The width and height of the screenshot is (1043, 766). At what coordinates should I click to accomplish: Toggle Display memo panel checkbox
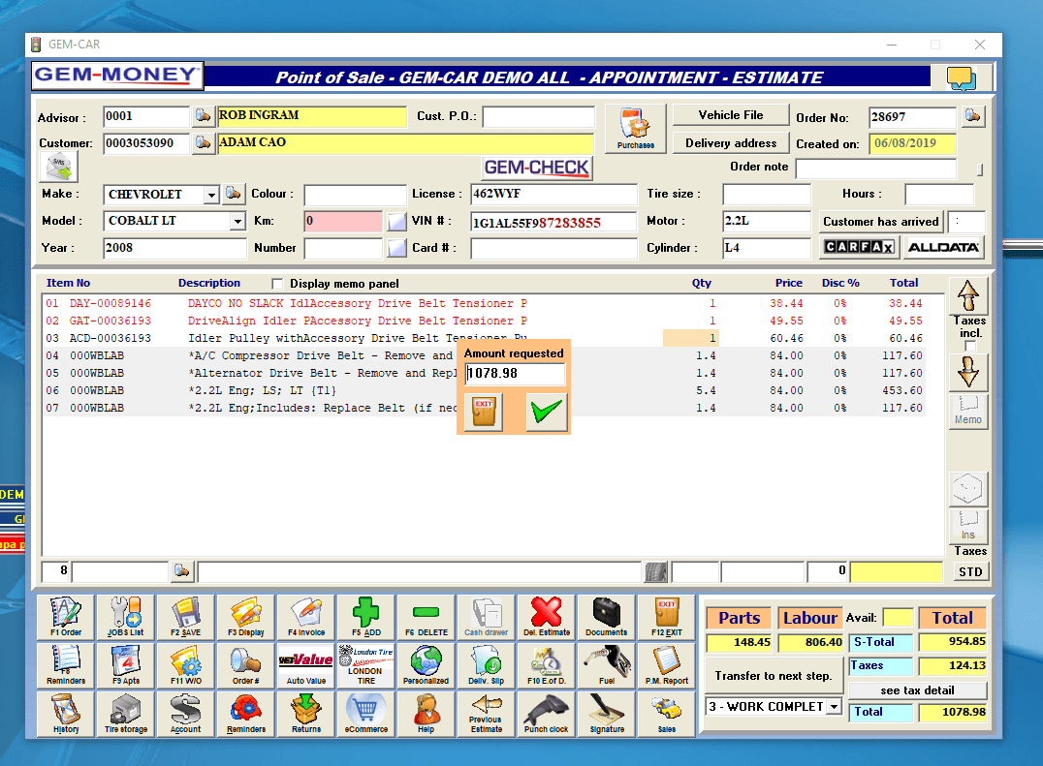coord(277,284)
